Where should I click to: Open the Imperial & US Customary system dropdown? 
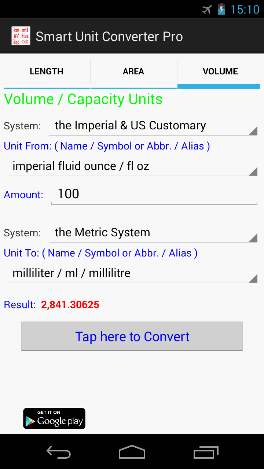153,126
